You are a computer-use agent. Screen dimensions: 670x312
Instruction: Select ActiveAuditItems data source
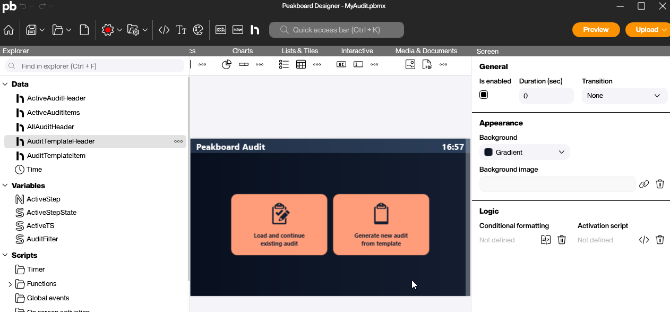[54, 113]
